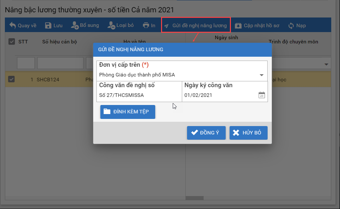
Task: Click Gửi đề nghị nâng lương toolbar item
Action: [x=196, y=25]
